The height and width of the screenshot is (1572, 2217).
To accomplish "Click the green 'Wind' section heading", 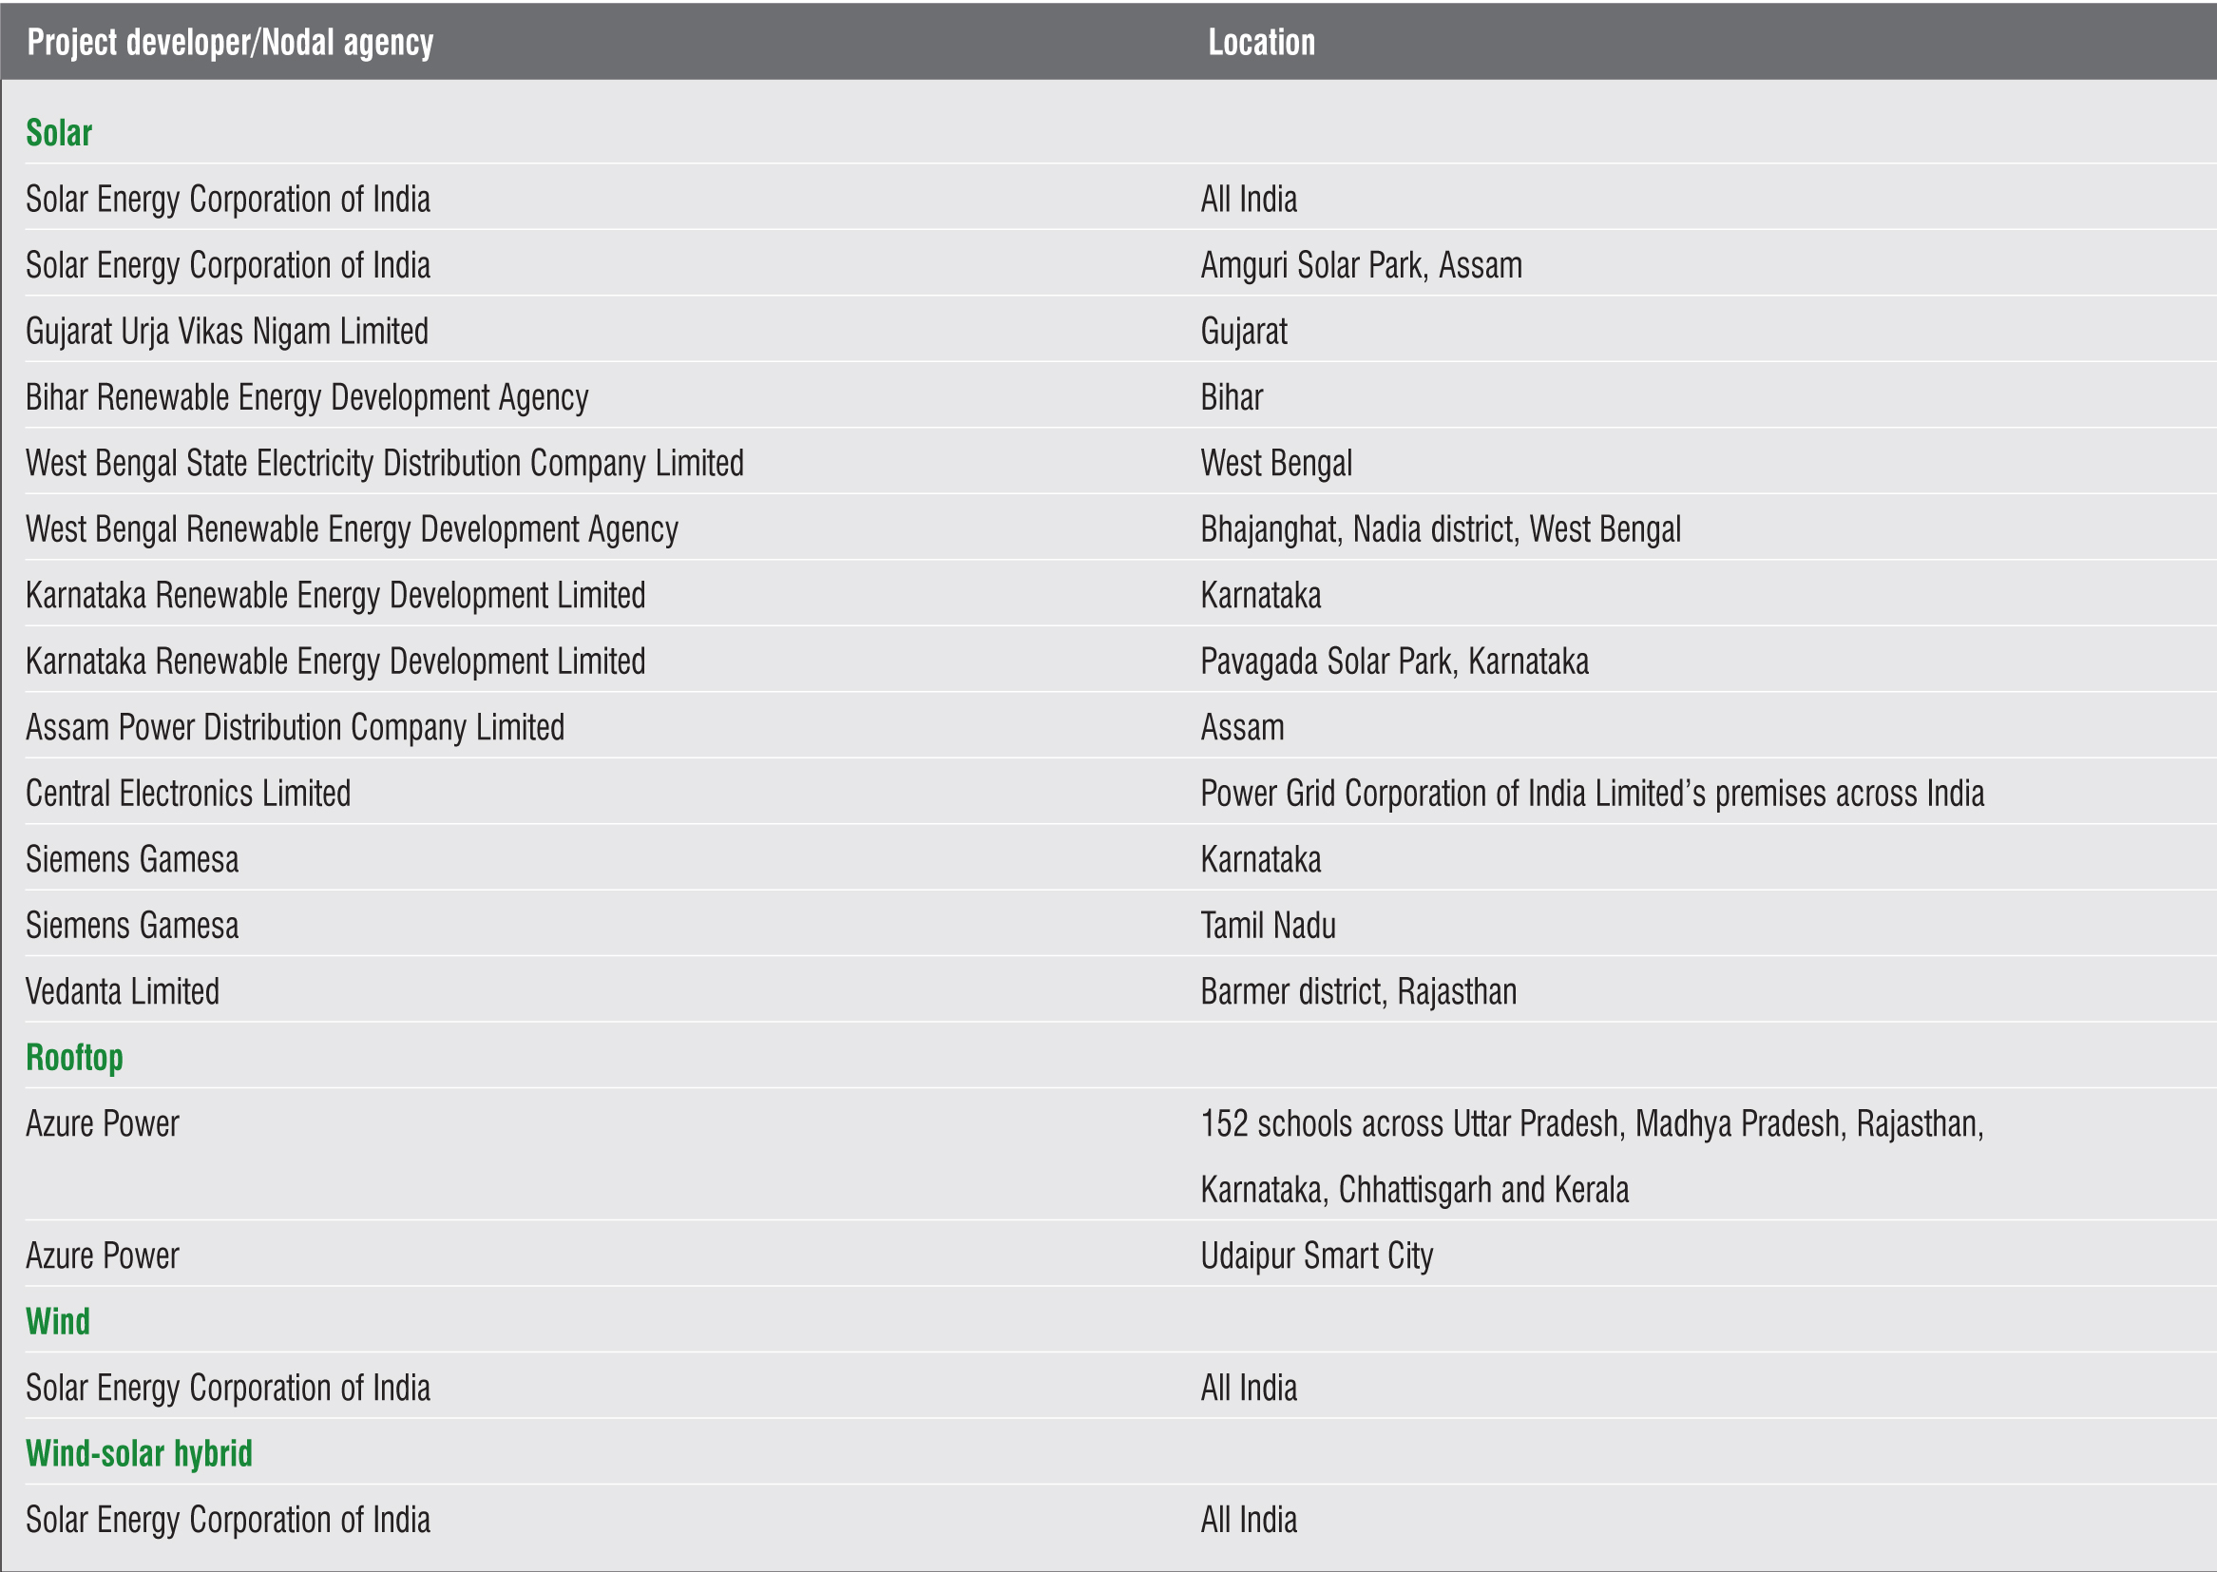I will tap(58, 1321).
